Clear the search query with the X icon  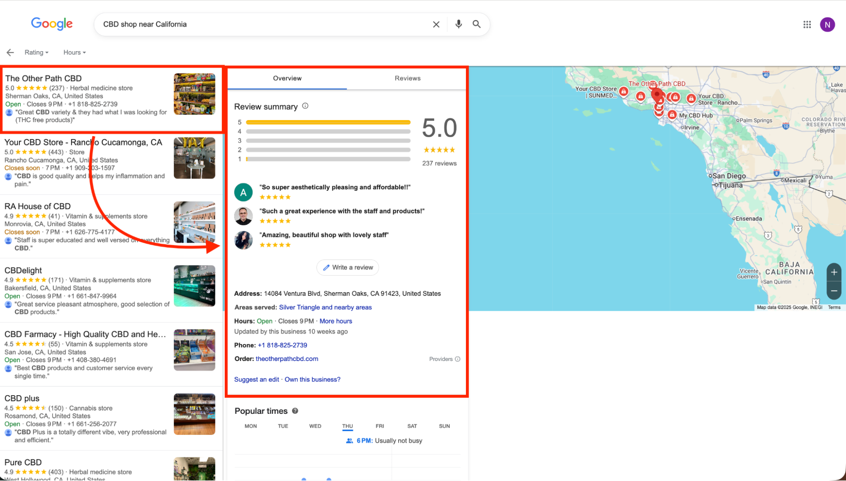point(436,24)
